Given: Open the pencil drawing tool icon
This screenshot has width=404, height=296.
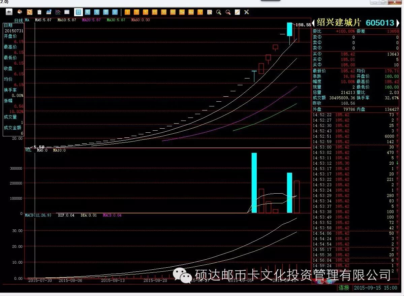Looking at the screenshot, I should pos(237,12).
